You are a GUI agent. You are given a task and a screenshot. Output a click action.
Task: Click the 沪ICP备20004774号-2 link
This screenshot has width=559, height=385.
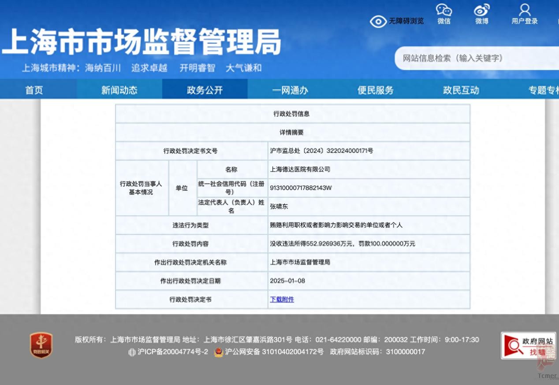[172, 352]
